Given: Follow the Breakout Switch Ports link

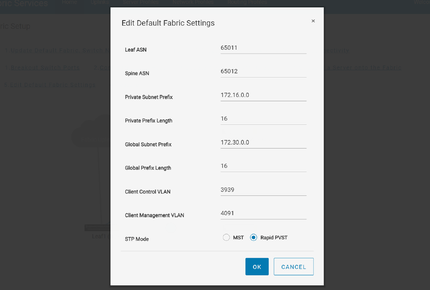Looking at the screenshot, I should (45, 68).
